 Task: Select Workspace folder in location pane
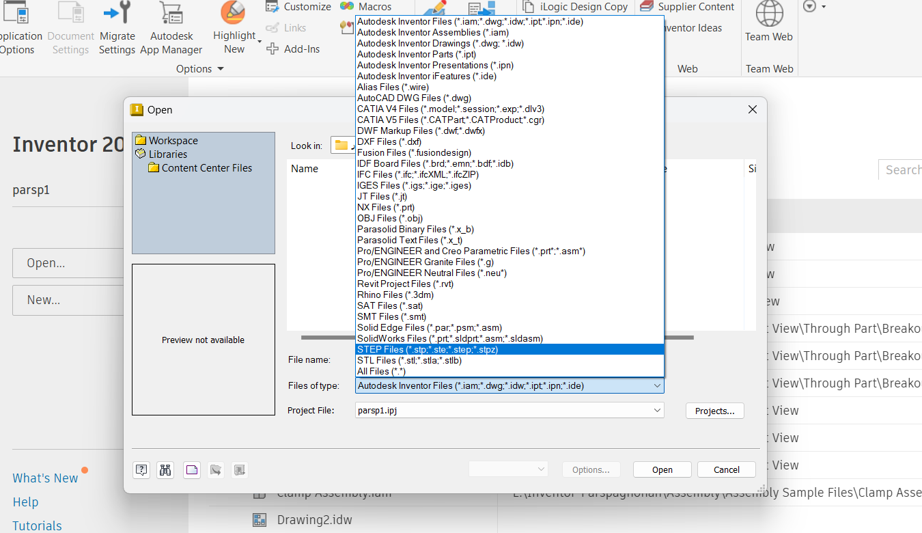[x=167, y=141]
